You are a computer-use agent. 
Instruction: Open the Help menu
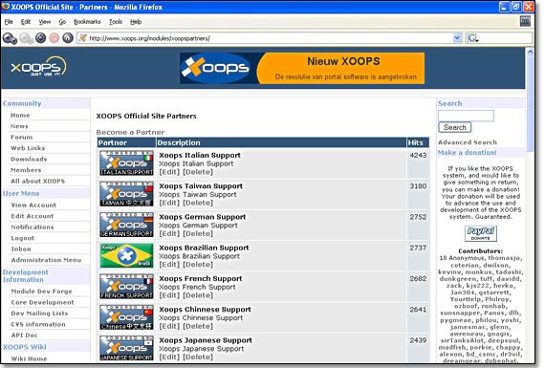[136, 22]
